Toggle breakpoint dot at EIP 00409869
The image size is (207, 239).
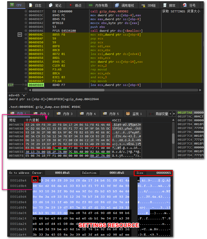pyautogui.click(x=26, y=85)
